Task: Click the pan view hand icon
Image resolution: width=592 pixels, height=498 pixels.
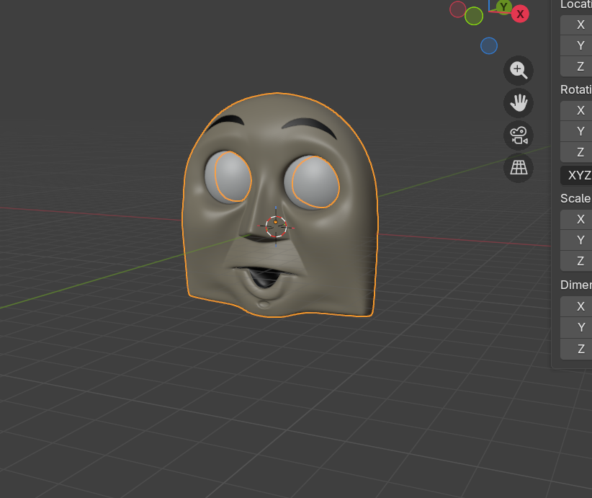Action: point(519,103)
